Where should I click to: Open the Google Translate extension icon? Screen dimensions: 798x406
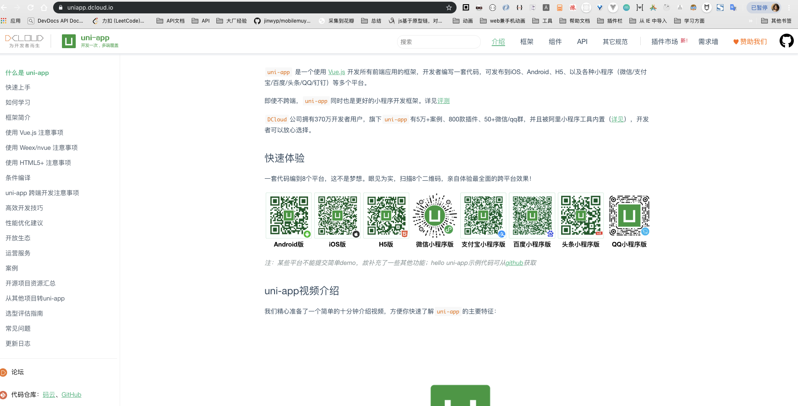[x=733, y=8]
